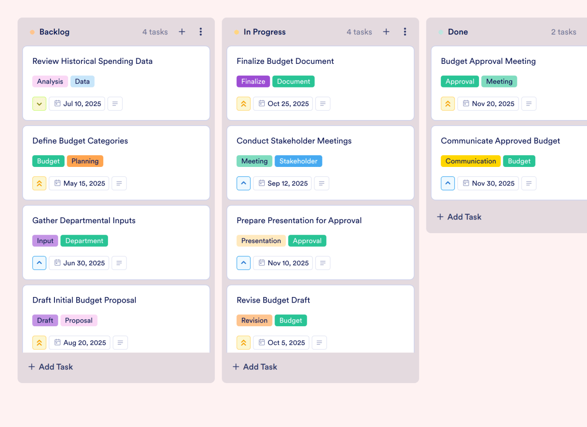Click the priority chevron on Gather Departmental Inputs
Viewport: 587px width, 427px height.
point(39,263)
